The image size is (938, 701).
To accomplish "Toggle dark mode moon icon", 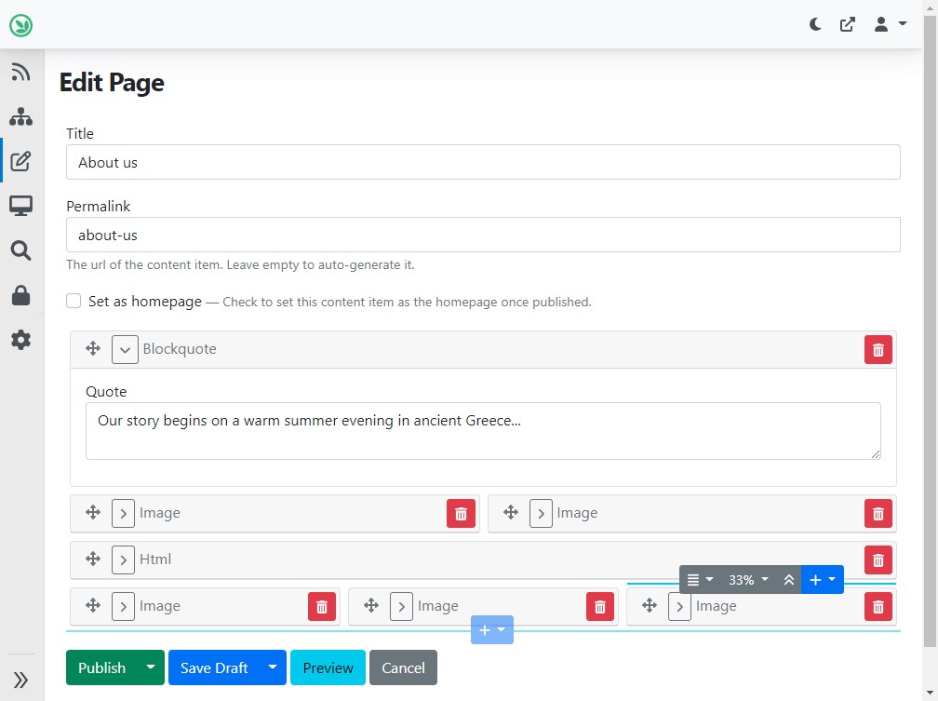I will click(x=815, y=24).
